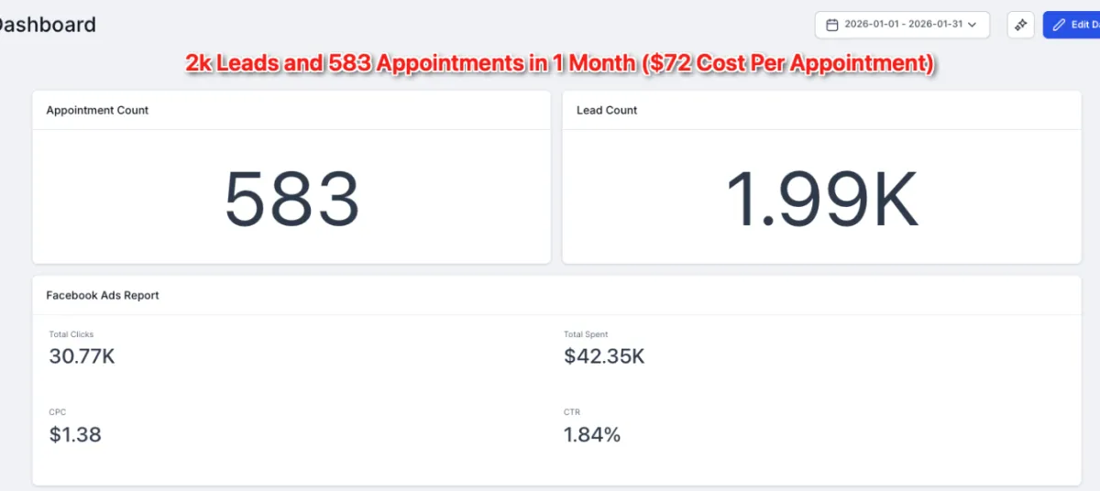The height and width of the screenshot is (491, 1100).
Task: Click the Dashboard page title
Action: coord(46,25)
